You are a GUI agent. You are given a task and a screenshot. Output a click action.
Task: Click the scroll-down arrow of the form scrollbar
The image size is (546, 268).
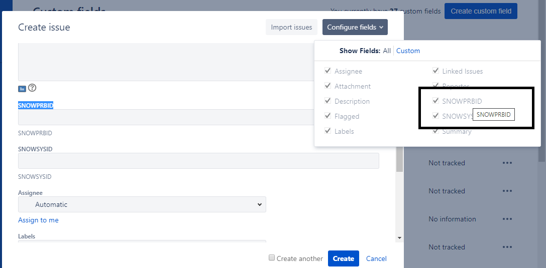399,237
